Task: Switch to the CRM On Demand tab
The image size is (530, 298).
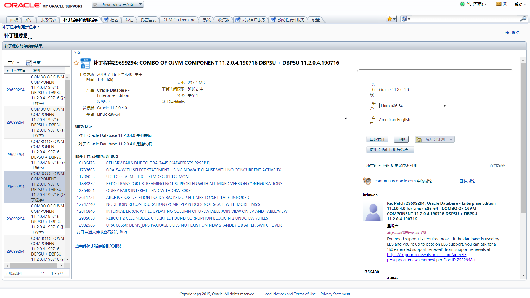Action: click(x=179, y=20)
